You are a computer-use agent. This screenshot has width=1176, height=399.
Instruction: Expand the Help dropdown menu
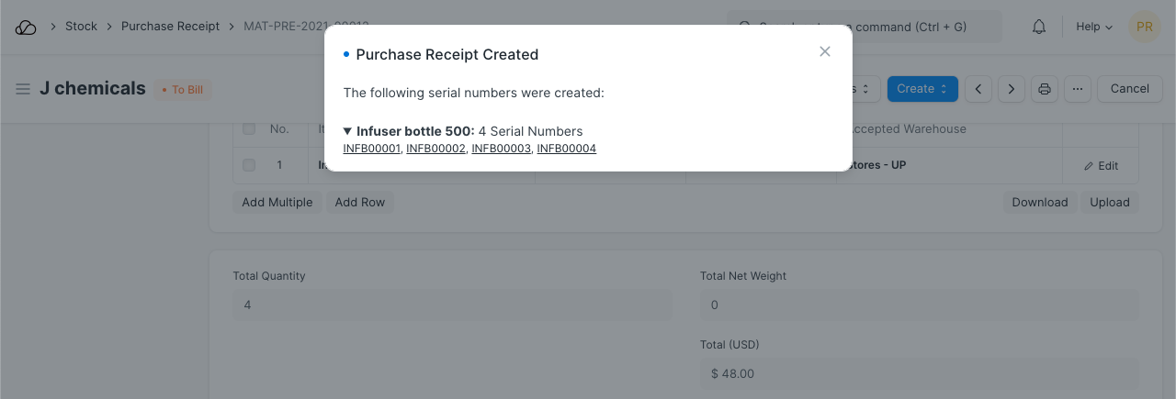pyautogui.click(x=1094, y=27)
